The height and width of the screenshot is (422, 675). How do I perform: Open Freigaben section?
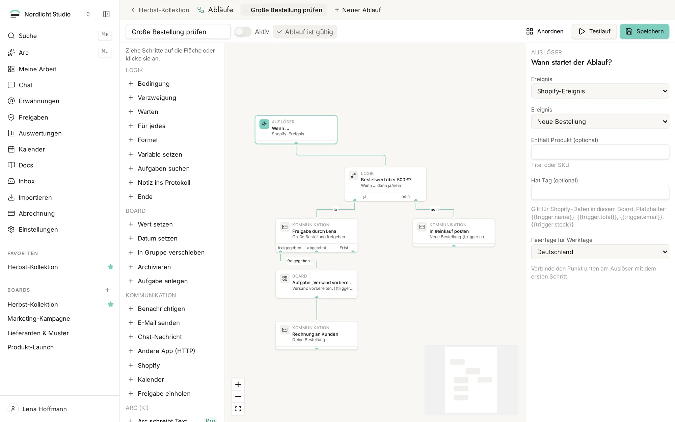click(60, 117)
